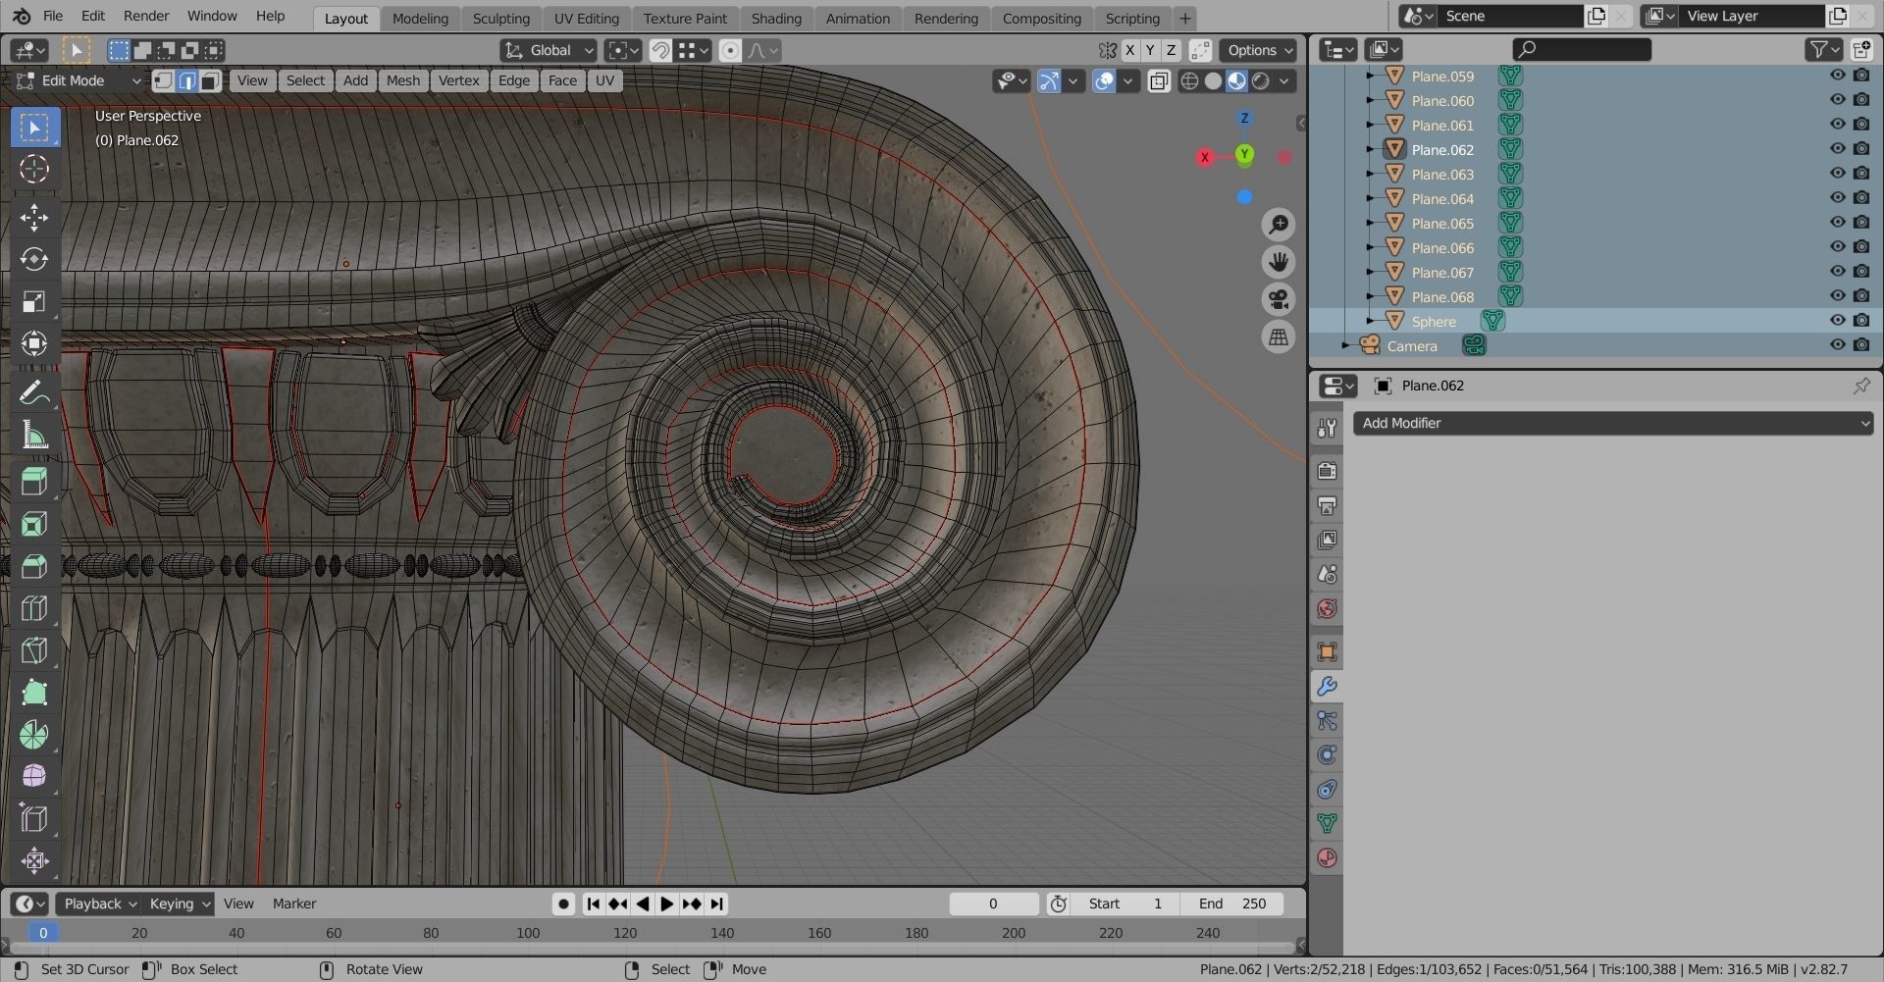Select the Inset Faces tool
Viewport: 1884px width, 982px height.
tap(34, 524)
